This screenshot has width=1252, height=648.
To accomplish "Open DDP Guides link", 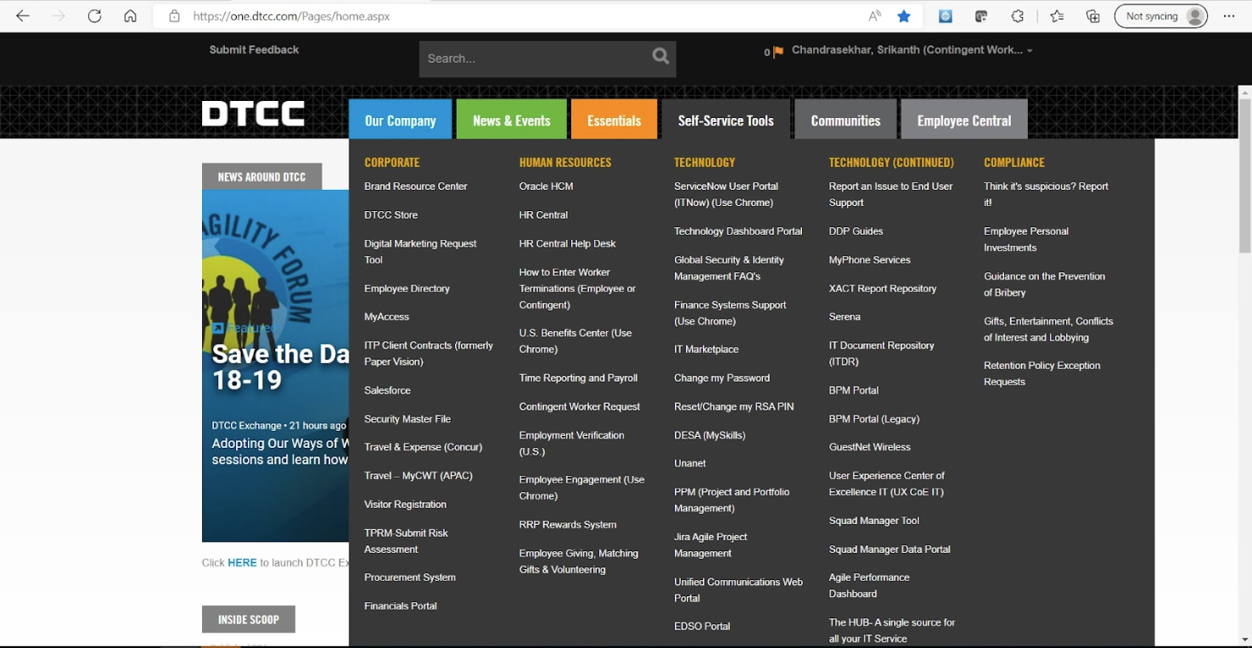I will [x=856, y=232].
